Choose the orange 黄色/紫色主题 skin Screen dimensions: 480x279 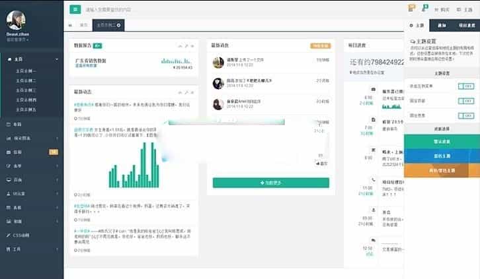coord(442,171)
